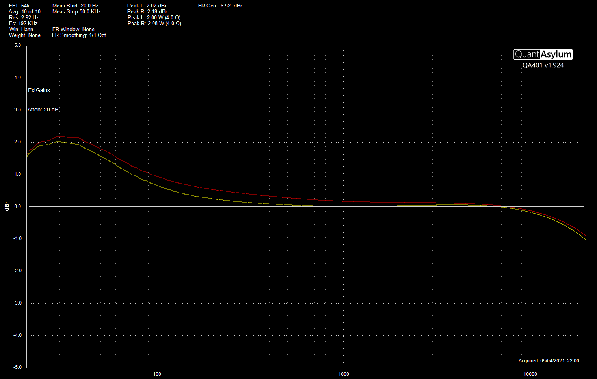Click the 5.0 Y-axis label
Screen dimensions: 597x379
(x=18, y=45)
